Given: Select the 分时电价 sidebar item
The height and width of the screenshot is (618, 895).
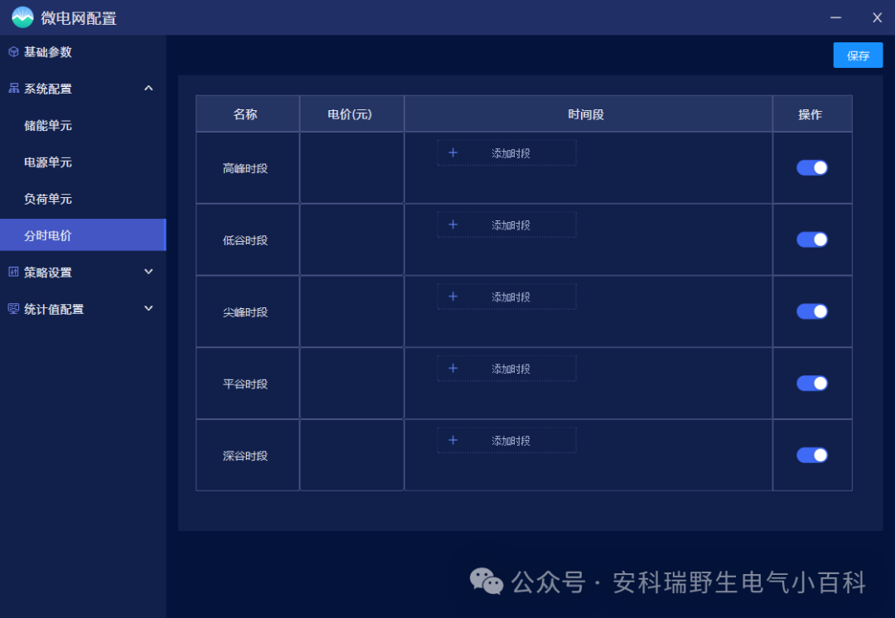Looking at the screenshot, I should [x=83, y=235].
